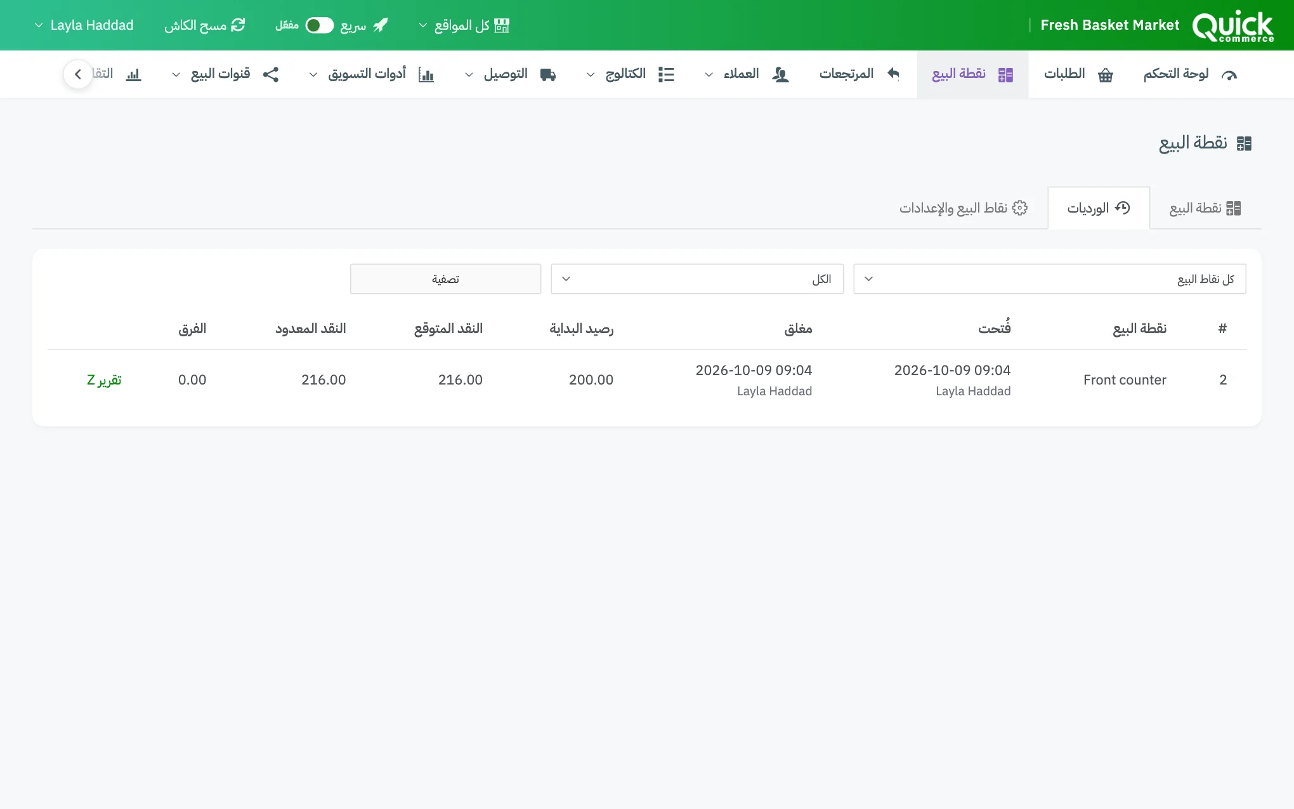Expand the كل المواقع locations dropdown

pyautogui.click(x=464, y=25)
